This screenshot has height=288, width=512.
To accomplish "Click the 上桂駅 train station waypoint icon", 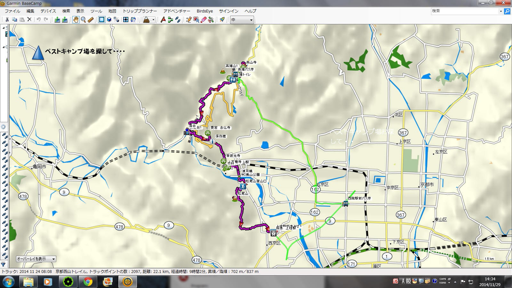I will tap(273, 233).
